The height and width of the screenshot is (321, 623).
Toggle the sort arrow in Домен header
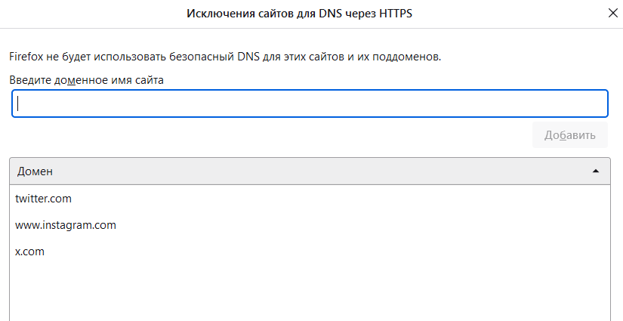596,171
